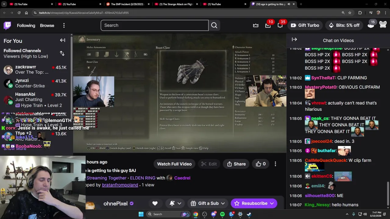
Task: Toggle system volume speaker in tray
Action: click(x=365, y=214)
